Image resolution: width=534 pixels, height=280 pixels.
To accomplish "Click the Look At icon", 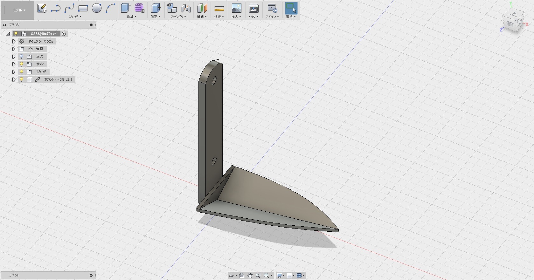I will coord(242,276).
